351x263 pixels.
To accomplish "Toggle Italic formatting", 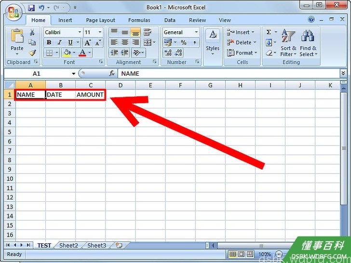I will pos(60,42).
